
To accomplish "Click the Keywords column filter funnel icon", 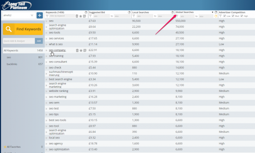I will tap(47, 16).
